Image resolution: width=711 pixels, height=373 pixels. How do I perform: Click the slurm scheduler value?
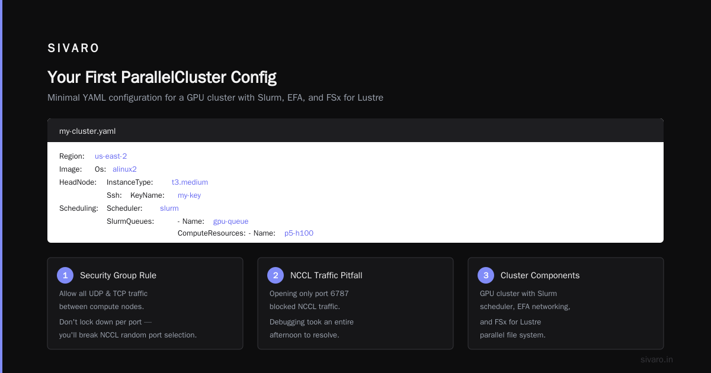(169, 208)
